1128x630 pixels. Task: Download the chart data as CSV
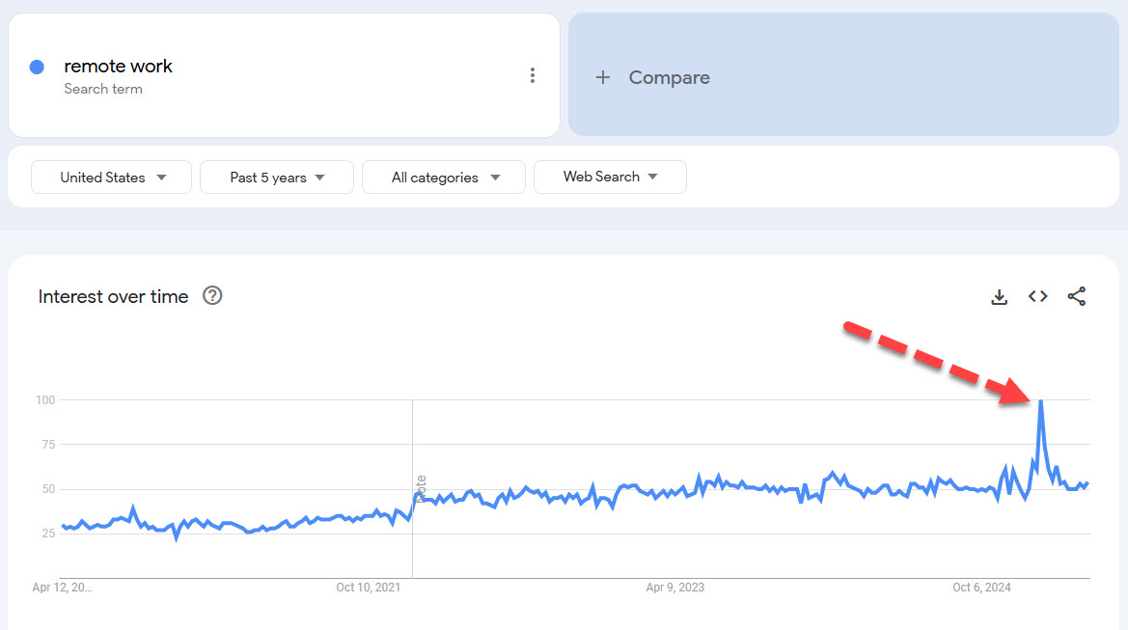(1000, 297)
